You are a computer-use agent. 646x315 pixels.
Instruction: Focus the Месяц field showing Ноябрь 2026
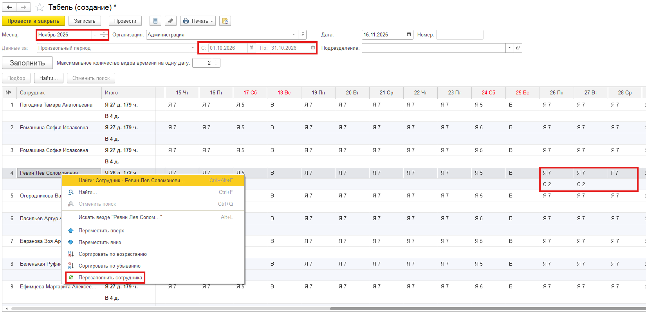pos(64,35)
